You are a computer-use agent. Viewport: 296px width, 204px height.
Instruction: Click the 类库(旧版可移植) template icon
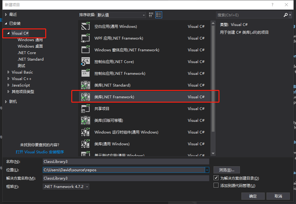point(86,120)
